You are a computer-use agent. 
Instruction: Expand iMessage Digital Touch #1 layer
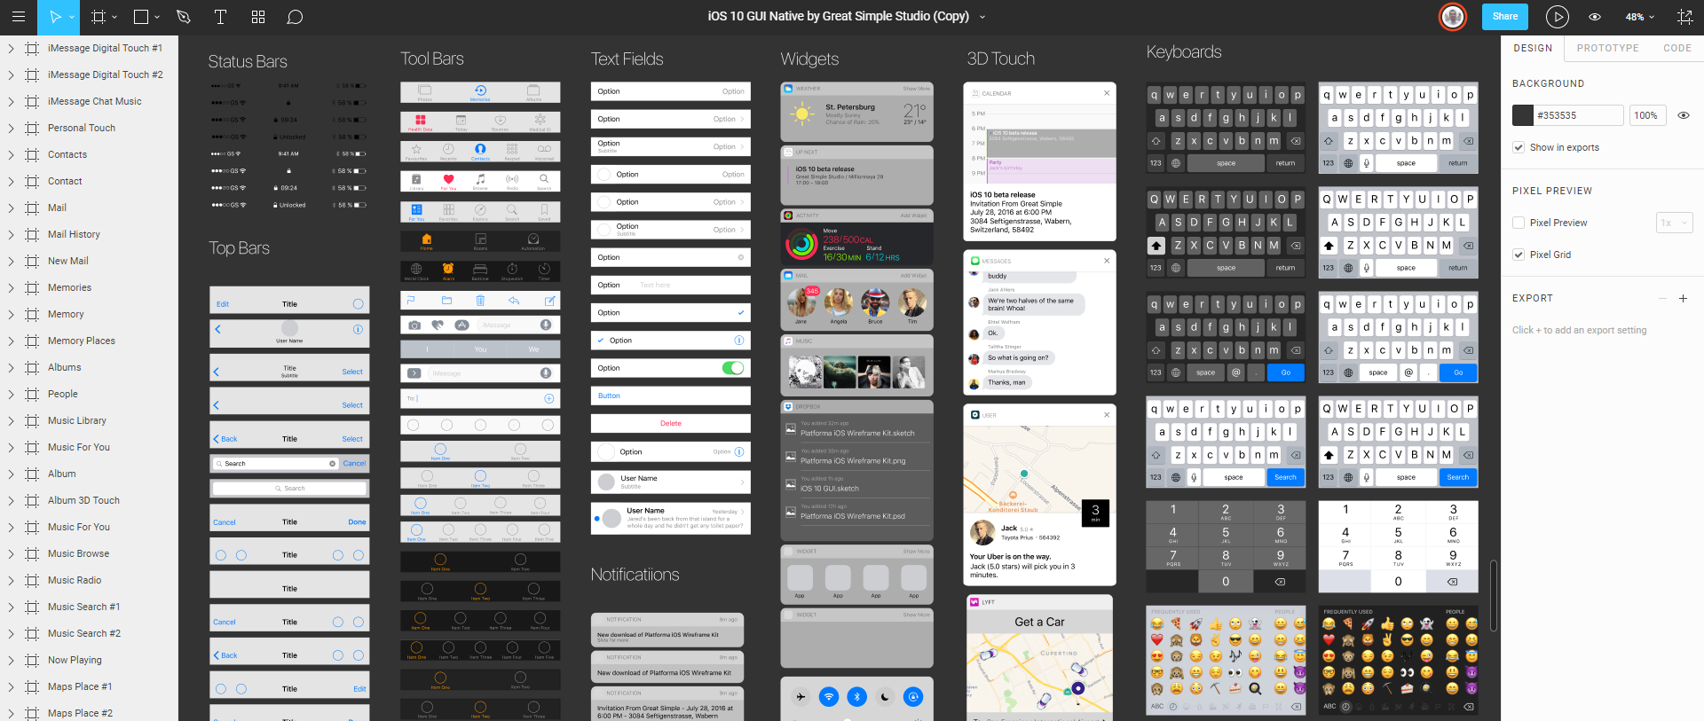(x=11, y=48)
